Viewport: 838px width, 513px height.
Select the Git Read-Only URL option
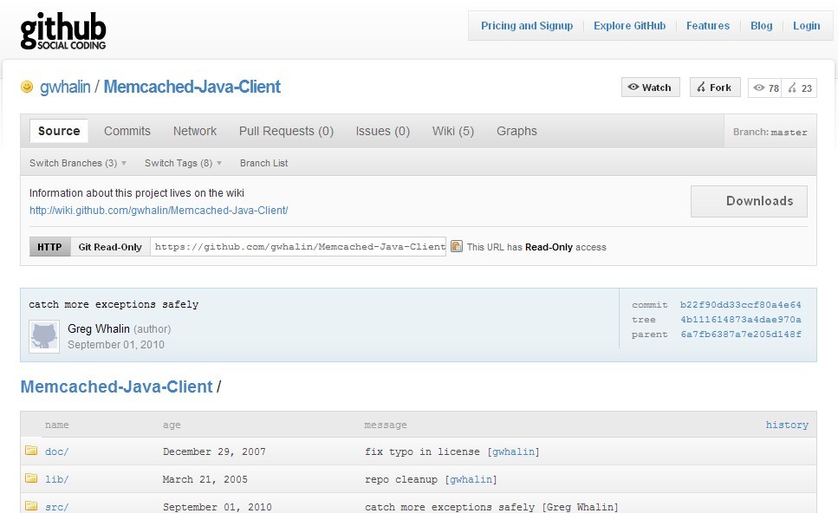pos(110,247)
